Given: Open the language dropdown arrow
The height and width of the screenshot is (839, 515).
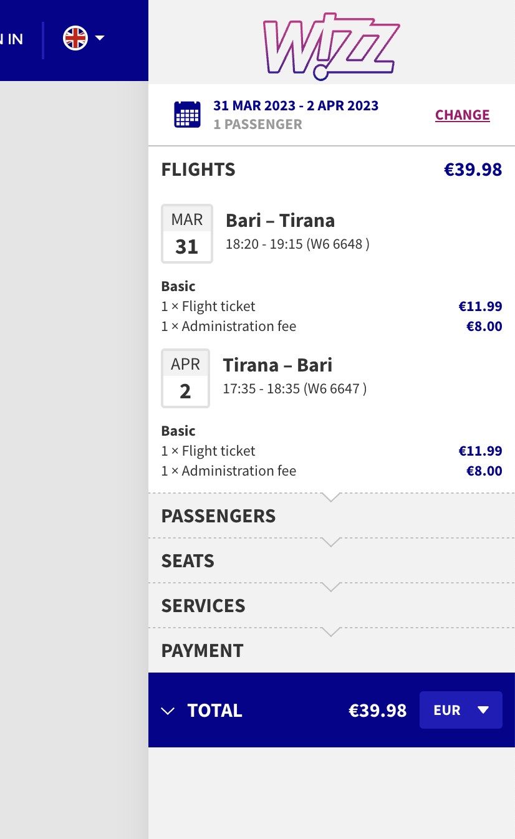Looking at the screenshot, I should point(100,39).
